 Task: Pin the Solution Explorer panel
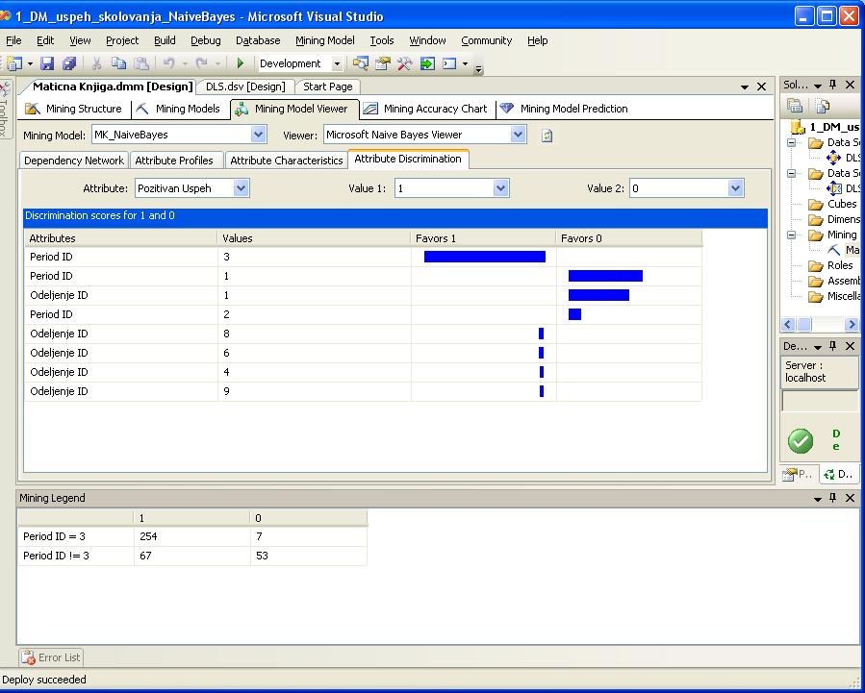[833, 85]
